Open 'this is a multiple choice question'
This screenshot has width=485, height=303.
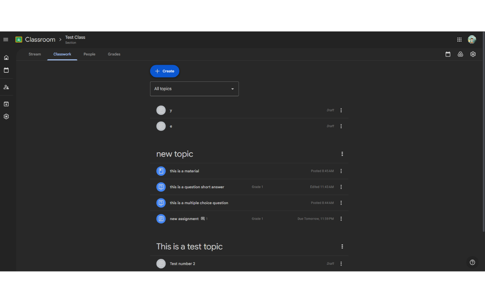point(199,203)
